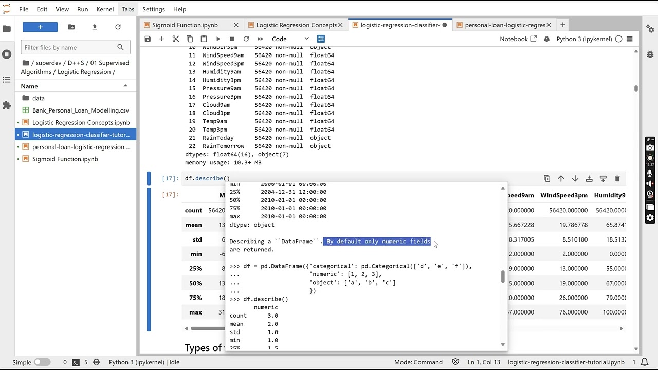The width and height of the screenshot is (658, 370).
Task: Open the cell type Code dropdown
Action: [x=290, y=39]
